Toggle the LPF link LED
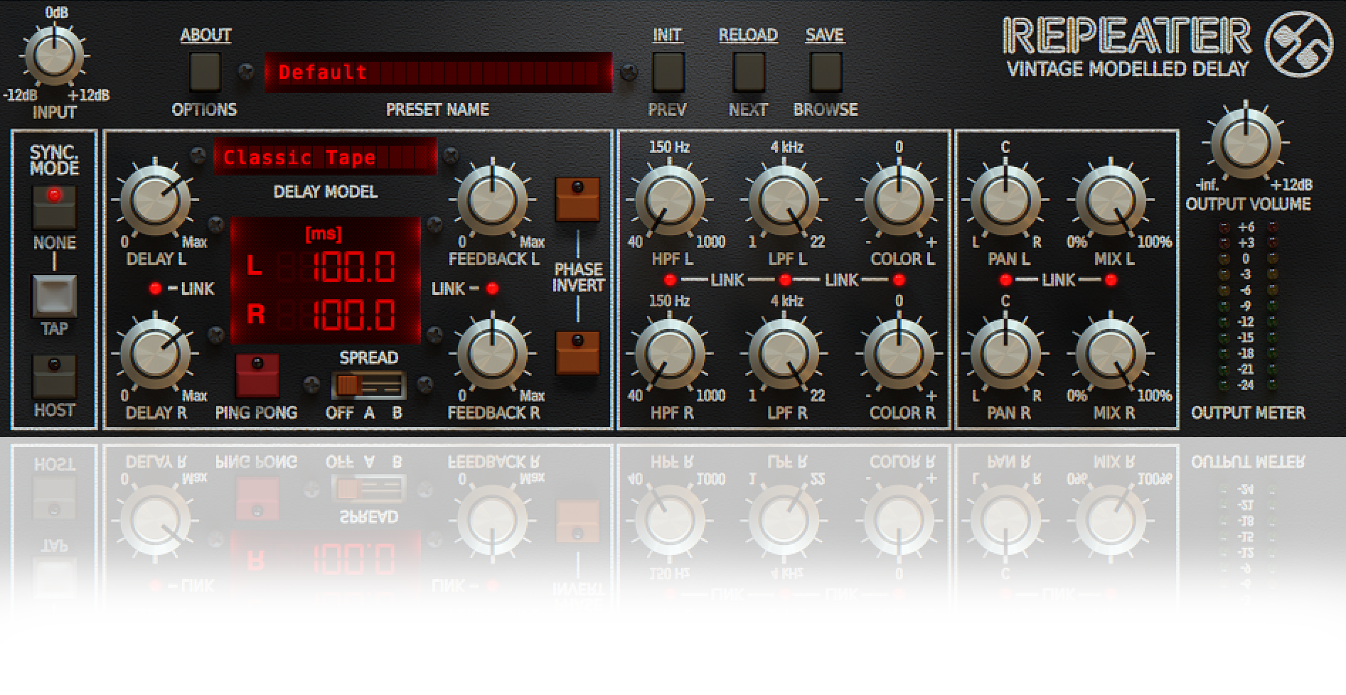The width and height of the screenshot is (1346, 695). 784,280
